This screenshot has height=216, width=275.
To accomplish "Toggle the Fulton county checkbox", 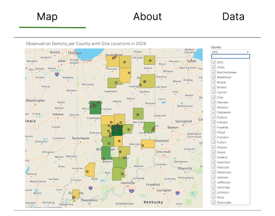I will pos(214,143).
